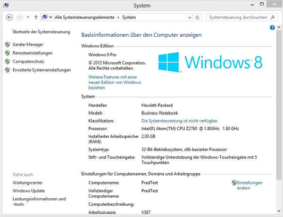Maximize the System window
The image size is (283, 217).
(x=261, y=4)
